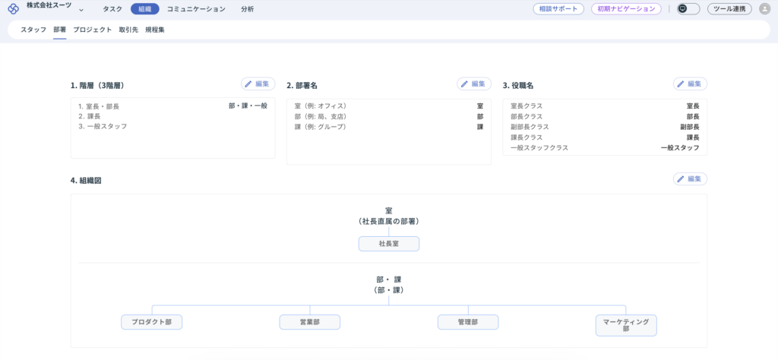Edit the 役職名 section

click(690, 84)
